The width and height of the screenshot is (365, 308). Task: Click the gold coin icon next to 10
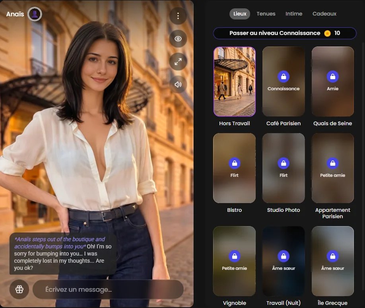[327, 33]
